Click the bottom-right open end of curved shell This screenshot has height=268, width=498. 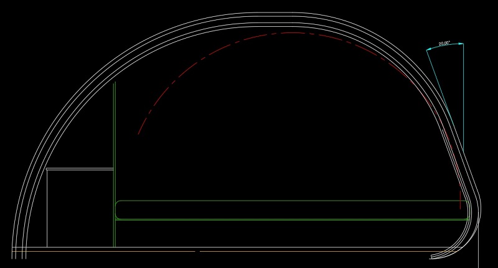pyautogui.click(x=433, y=257)
